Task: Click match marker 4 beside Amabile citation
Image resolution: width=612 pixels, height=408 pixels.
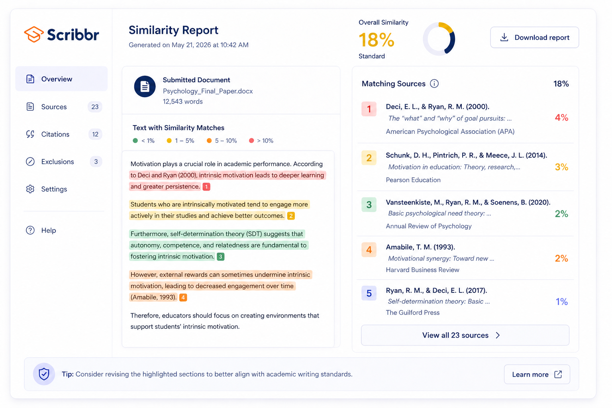Action: pyautogui.click(x=183, y=297)
